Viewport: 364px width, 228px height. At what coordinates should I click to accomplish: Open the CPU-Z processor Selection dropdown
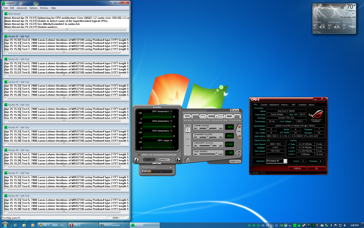tap(285, 161)
